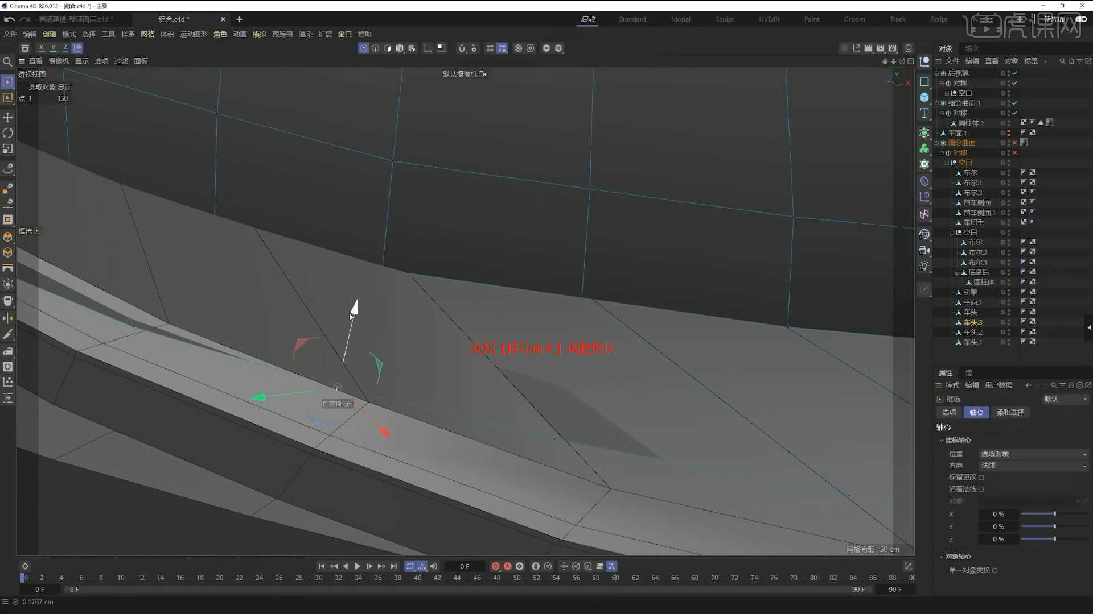
Task: Toggle Z axis lock icon
Action: [x=65, y=48]
